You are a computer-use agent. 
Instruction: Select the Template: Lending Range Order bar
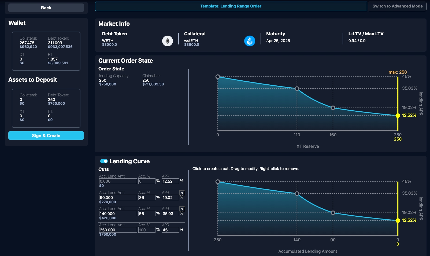(x=231, y=6)
